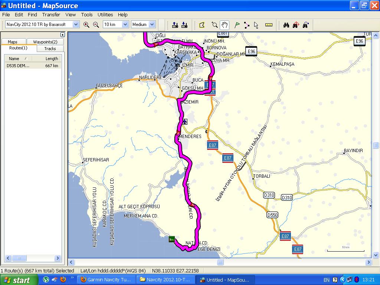This screenshot has height=285, width=380.
Task: Select the Distance/Bearing ruler tool
Action: click(x=269, y=25)
